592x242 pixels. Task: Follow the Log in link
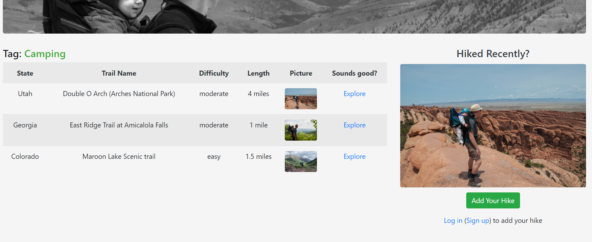(453, 220)
